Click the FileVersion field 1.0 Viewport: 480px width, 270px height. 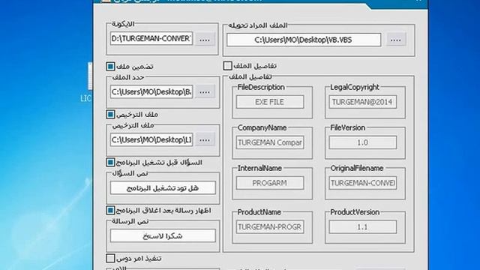point(362,142)
